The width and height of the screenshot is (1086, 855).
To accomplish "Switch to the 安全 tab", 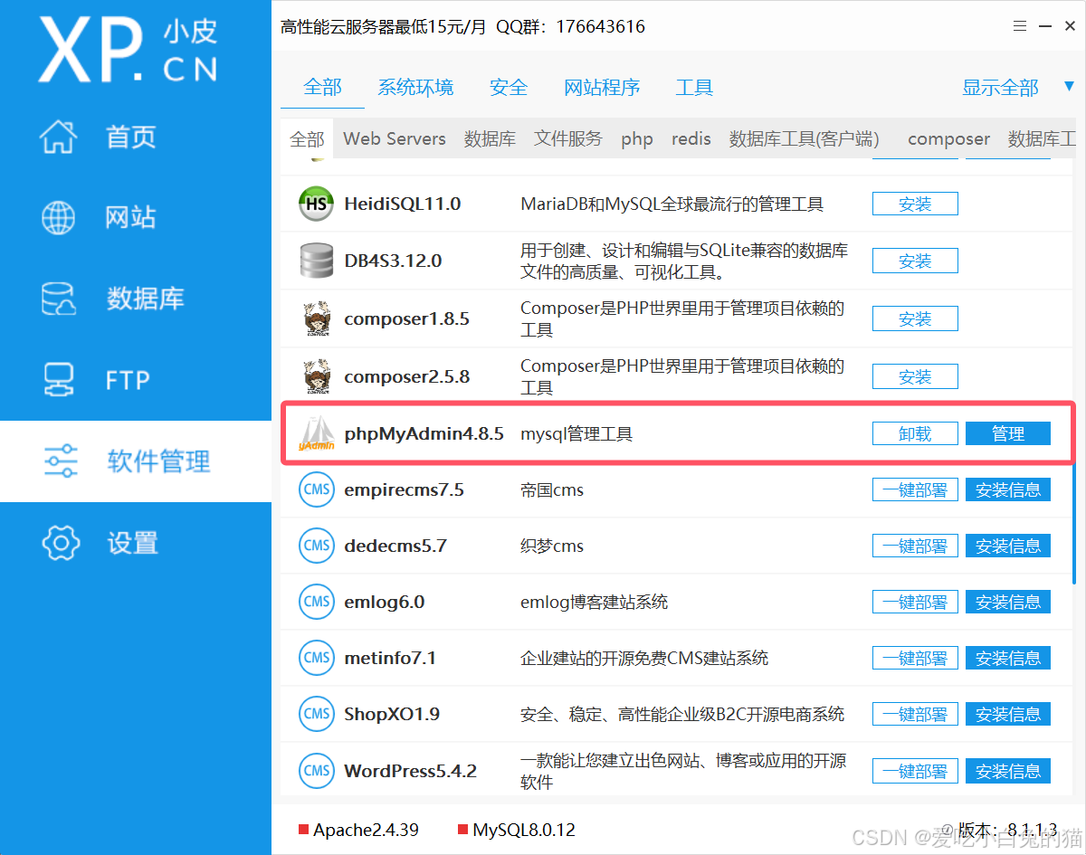I will 509,88.
